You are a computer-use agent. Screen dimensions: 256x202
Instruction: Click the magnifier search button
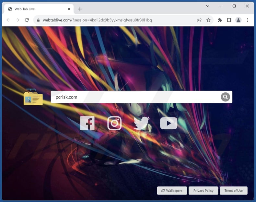point(225,97)
